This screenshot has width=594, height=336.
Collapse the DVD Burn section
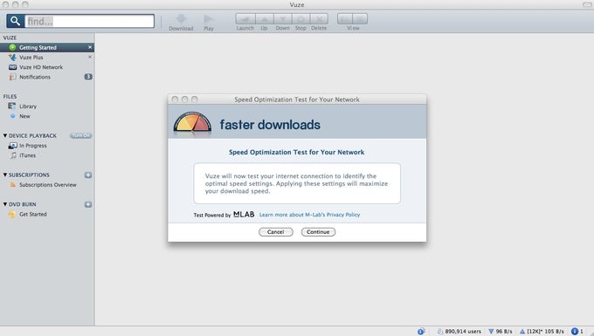tap(5, 204)
